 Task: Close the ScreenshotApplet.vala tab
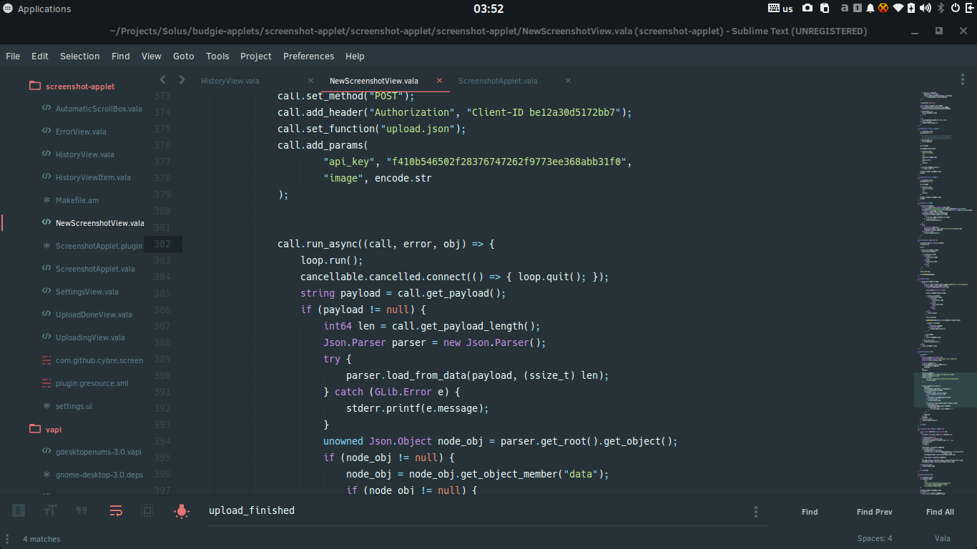click(x=568, y=81)
